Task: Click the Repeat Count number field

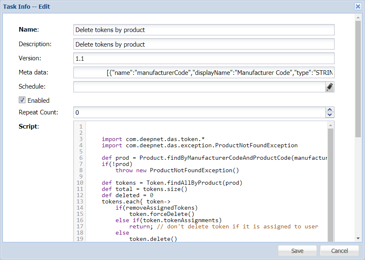Action: (199, 112)
